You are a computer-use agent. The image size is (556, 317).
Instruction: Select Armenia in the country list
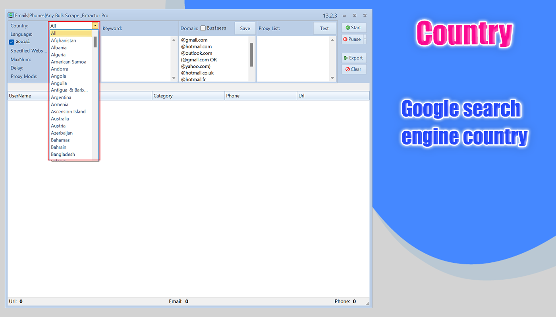coord(71,105)
